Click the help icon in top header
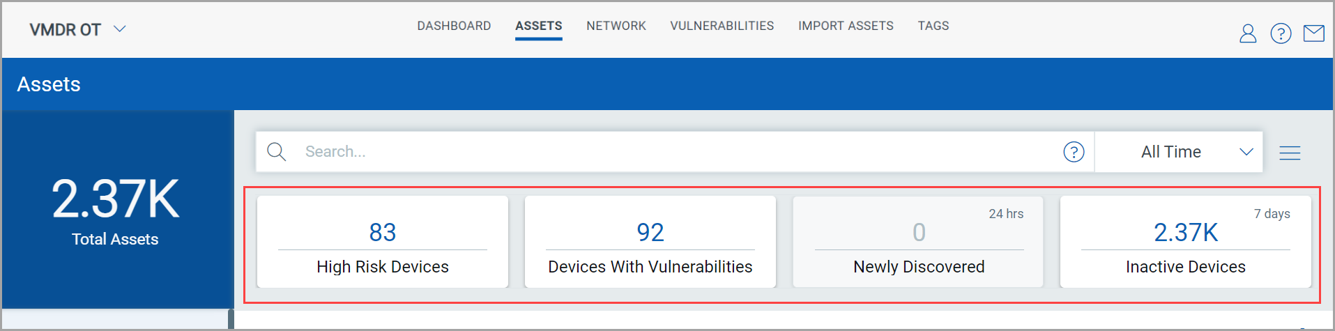 pyautogui.click(x=1281, y=33)
